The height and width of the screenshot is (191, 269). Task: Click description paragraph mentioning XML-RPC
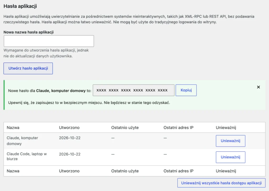tap(129, 19)
